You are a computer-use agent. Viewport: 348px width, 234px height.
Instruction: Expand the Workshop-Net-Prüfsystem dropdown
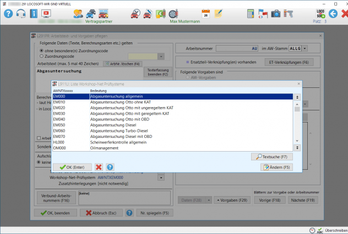tap(161, 177)
